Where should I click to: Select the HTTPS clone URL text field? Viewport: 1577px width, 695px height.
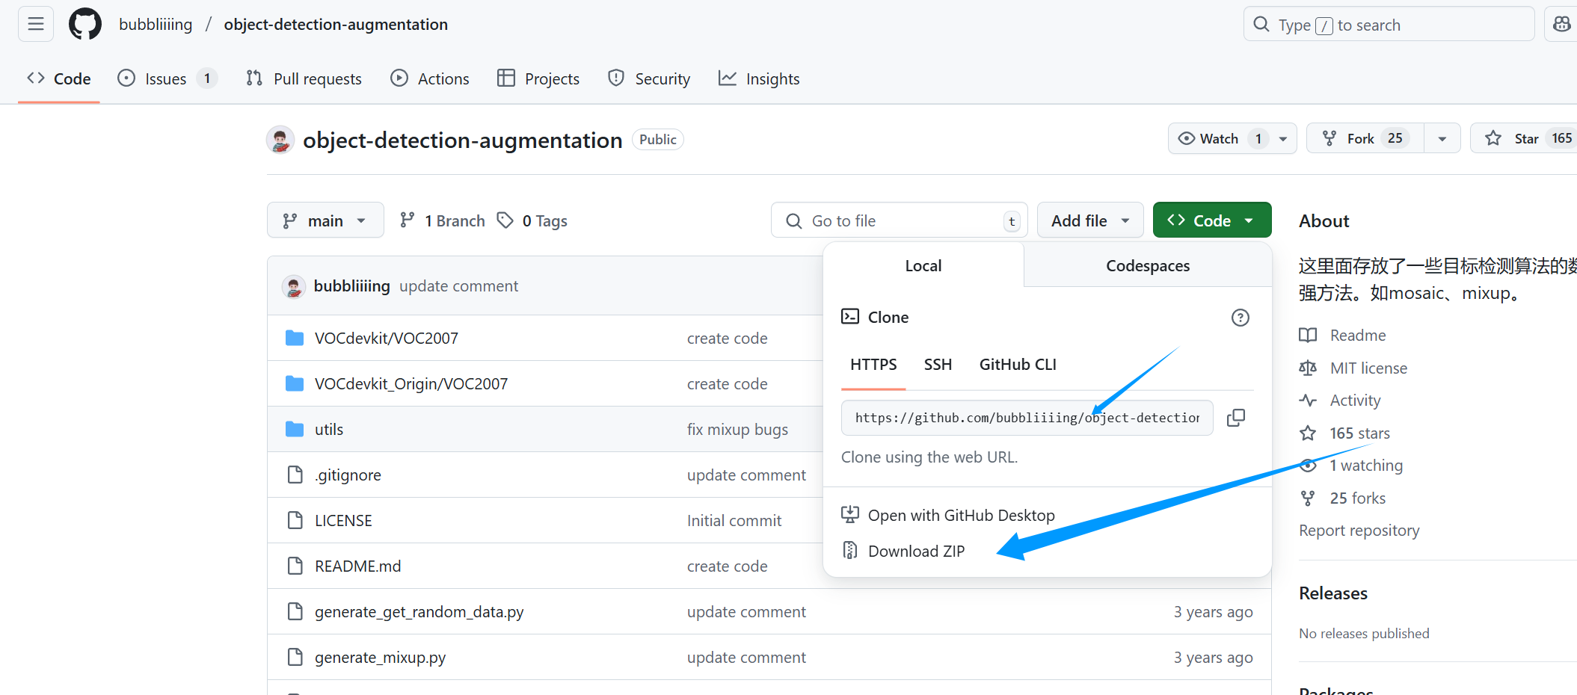coord(1027,418)
